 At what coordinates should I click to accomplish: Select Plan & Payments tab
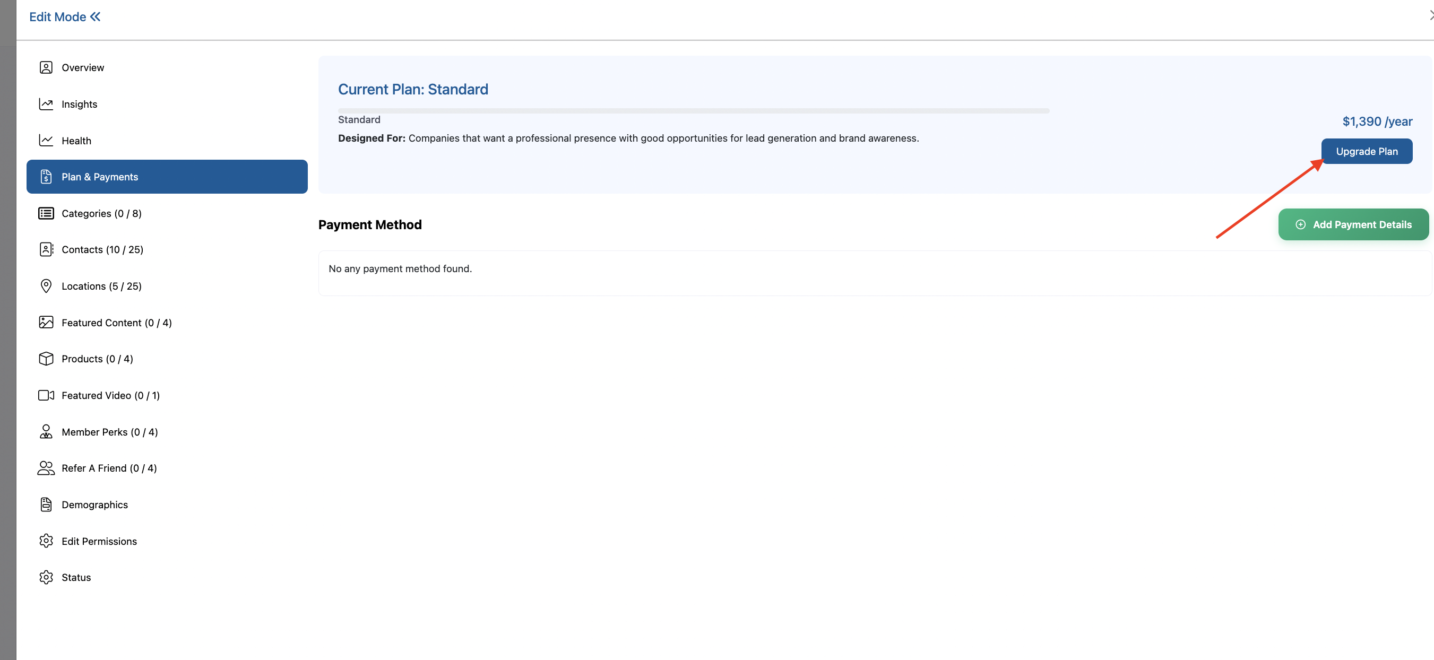point(167,177)
